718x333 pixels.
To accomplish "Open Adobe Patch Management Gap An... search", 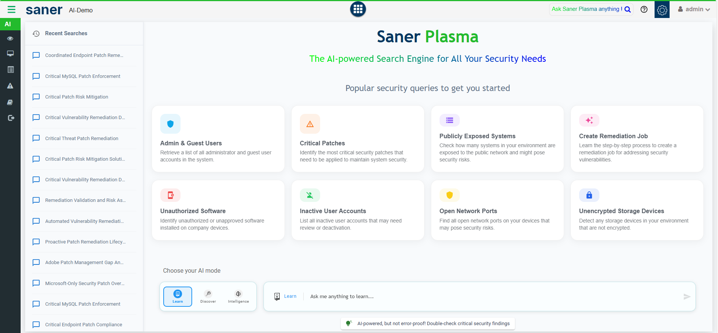I will [x=84, y=263].
